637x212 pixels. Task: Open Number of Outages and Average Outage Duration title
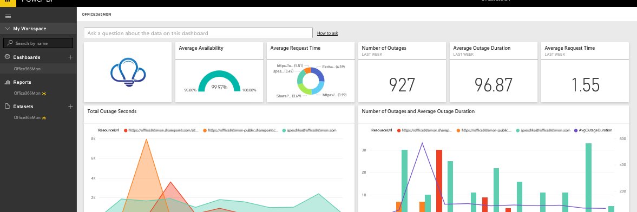[x=418, y=111]
